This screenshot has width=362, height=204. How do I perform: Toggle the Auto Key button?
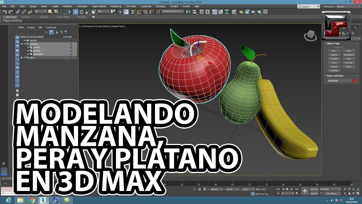click(314, 189)
